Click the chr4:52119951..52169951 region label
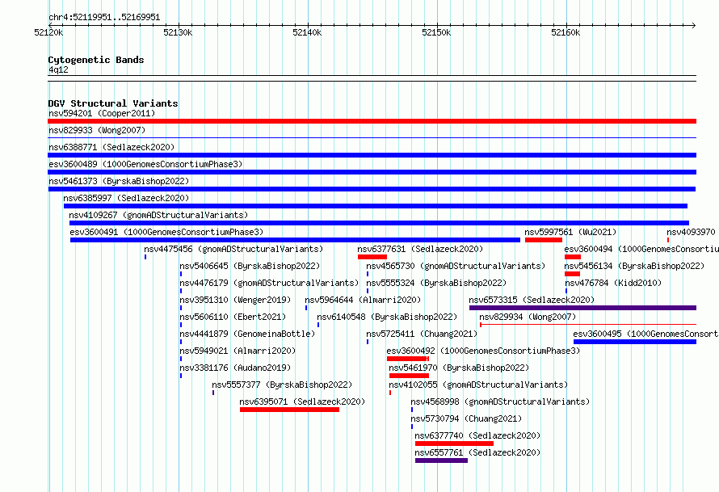Screen dimensions: 719x492 pos(104,18)
